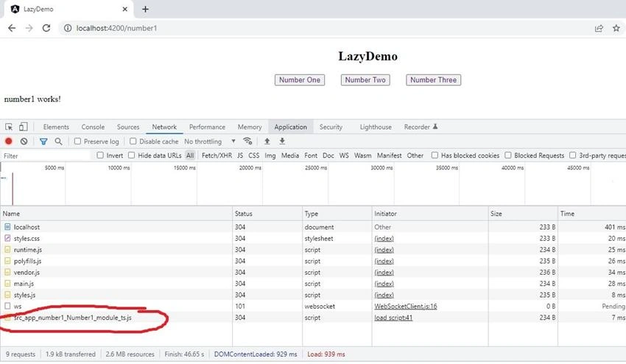The width and height of the screenshot is (626, 364).
Task: Filter requests by CSS type
Action: pos(254,155)
